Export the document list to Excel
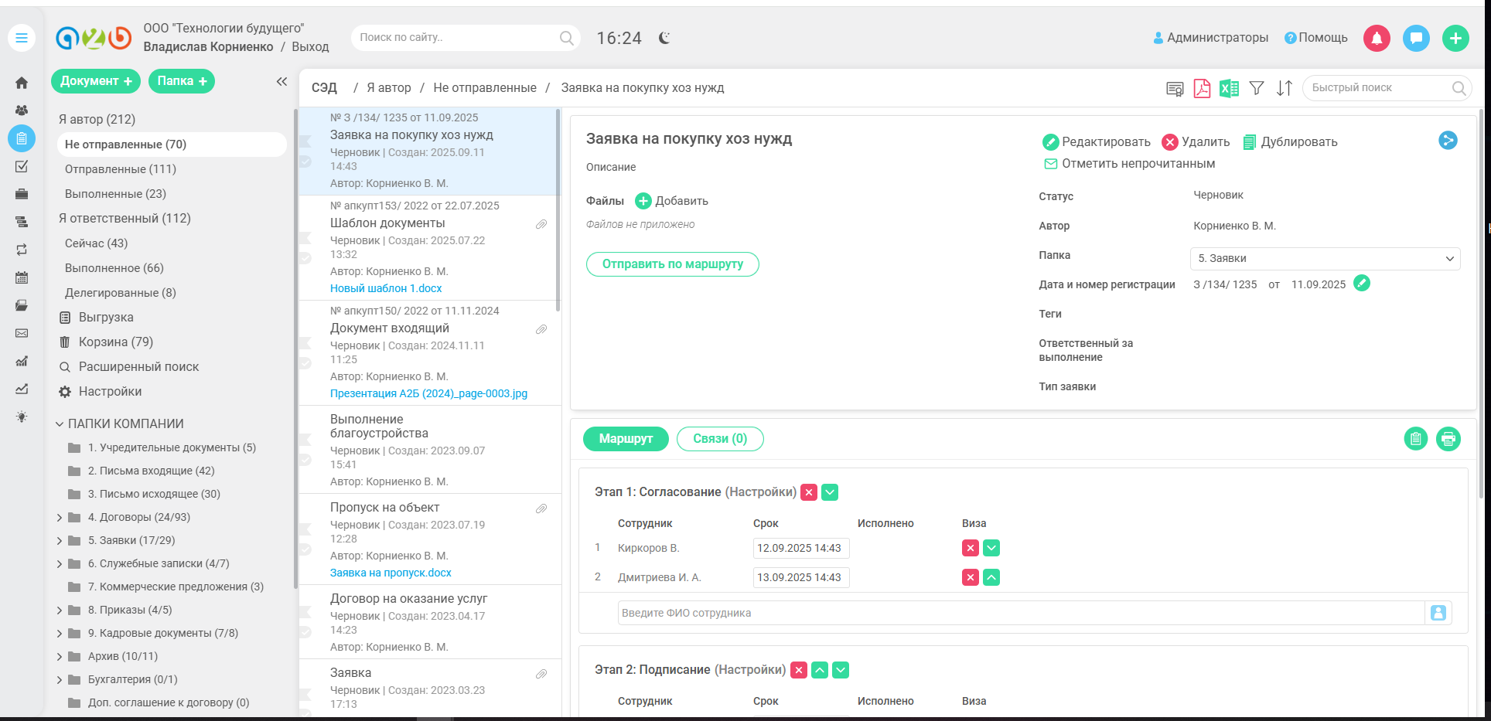The height and width of the screenshot is (721, 1491). click(x=1229, y=88)
